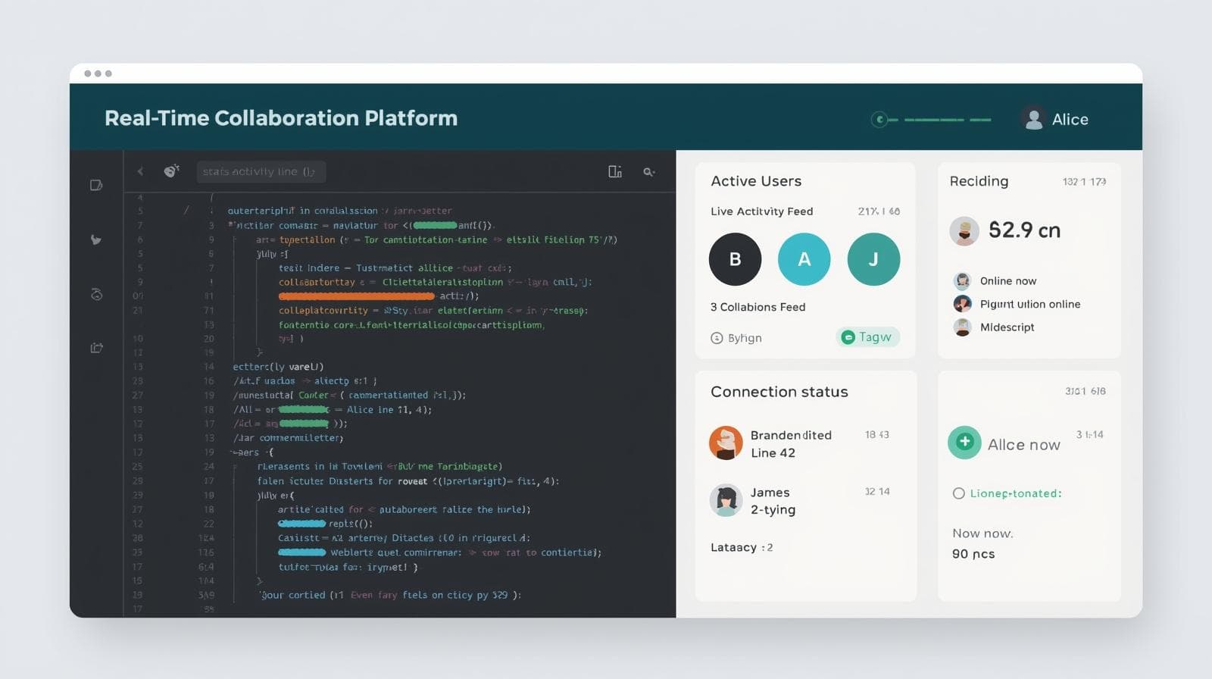Screen dimensions: 1212x679
Task: Click the Alice username in the header
Action: coord(1070,120)
